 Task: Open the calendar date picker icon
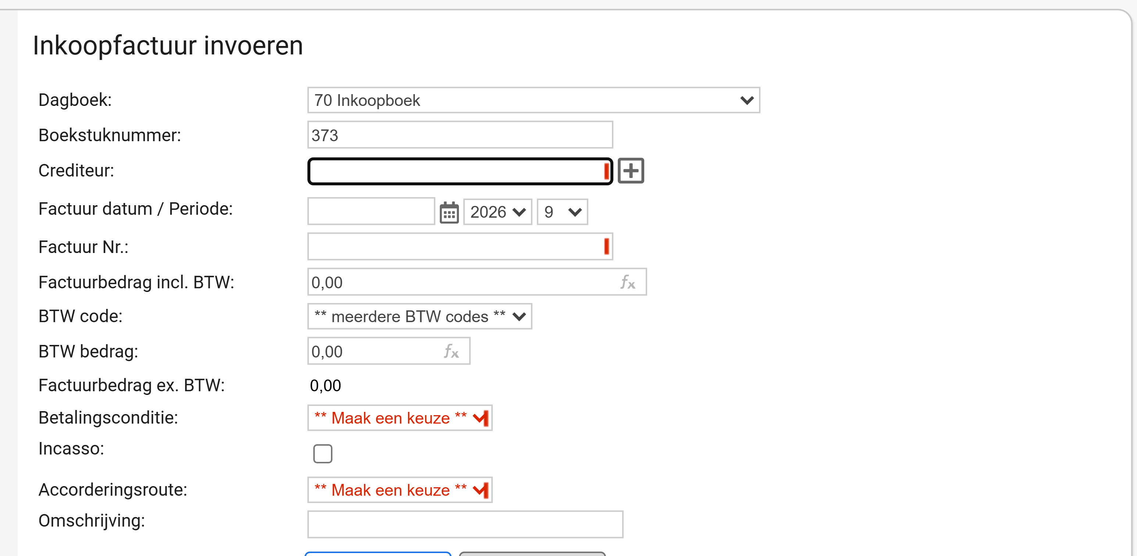[449, 213]
